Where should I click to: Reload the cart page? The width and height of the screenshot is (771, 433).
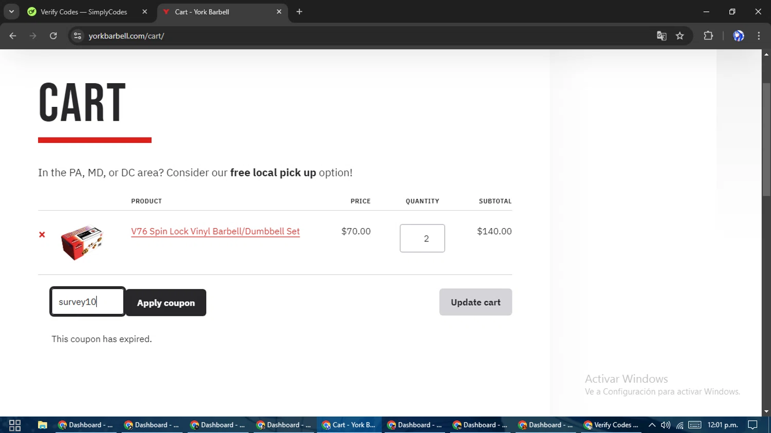(x=53, y=36)
